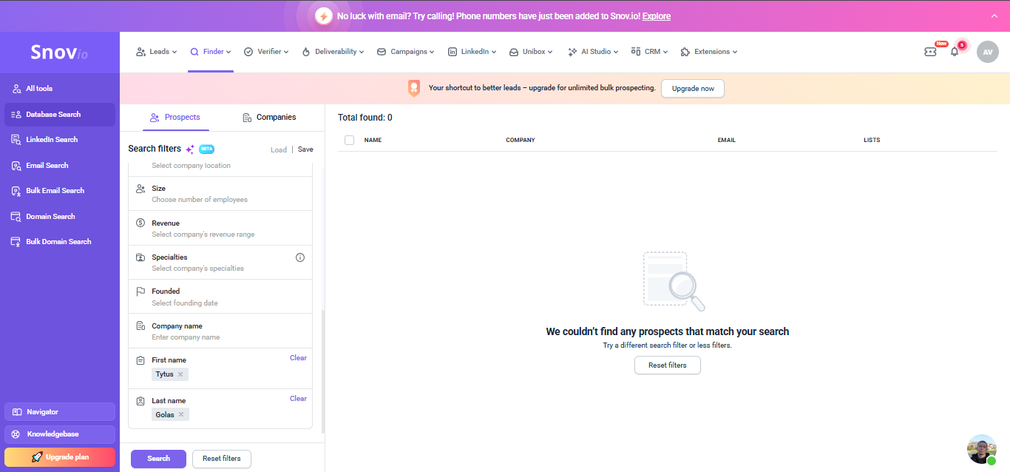Click the AI sparkle icon beside Search filters
Image resolution: width=1010 pixels, height=472 pixels.
click(x=190, y=149)
